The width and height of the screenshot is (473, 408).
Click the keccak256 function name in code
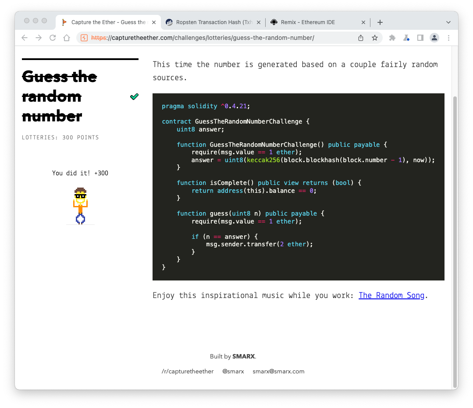pyautogui.click(x=263, y=160)
